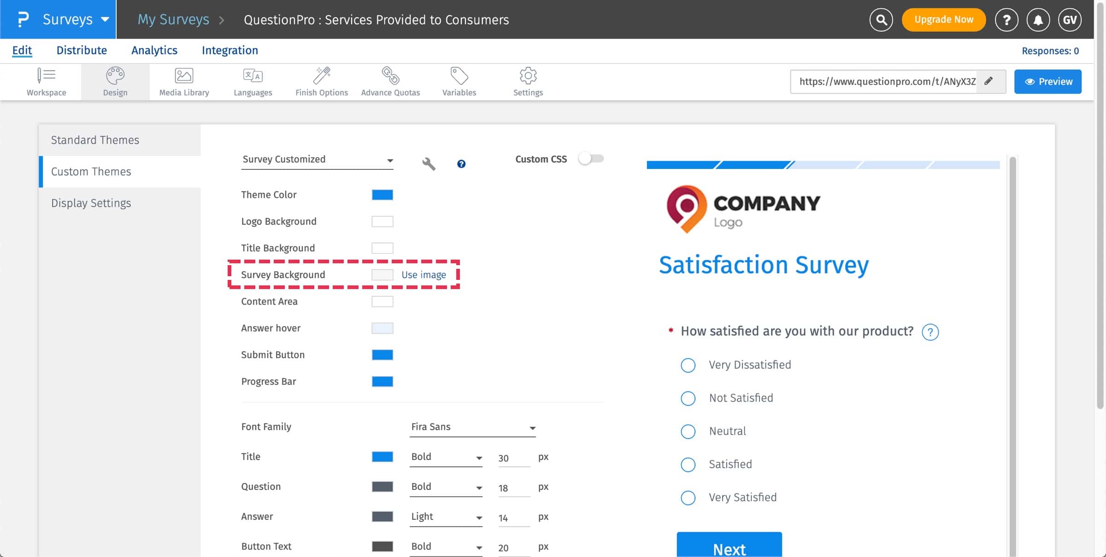
Task: Change the Theme Color swatch
Action: click(x=382, y=194)
